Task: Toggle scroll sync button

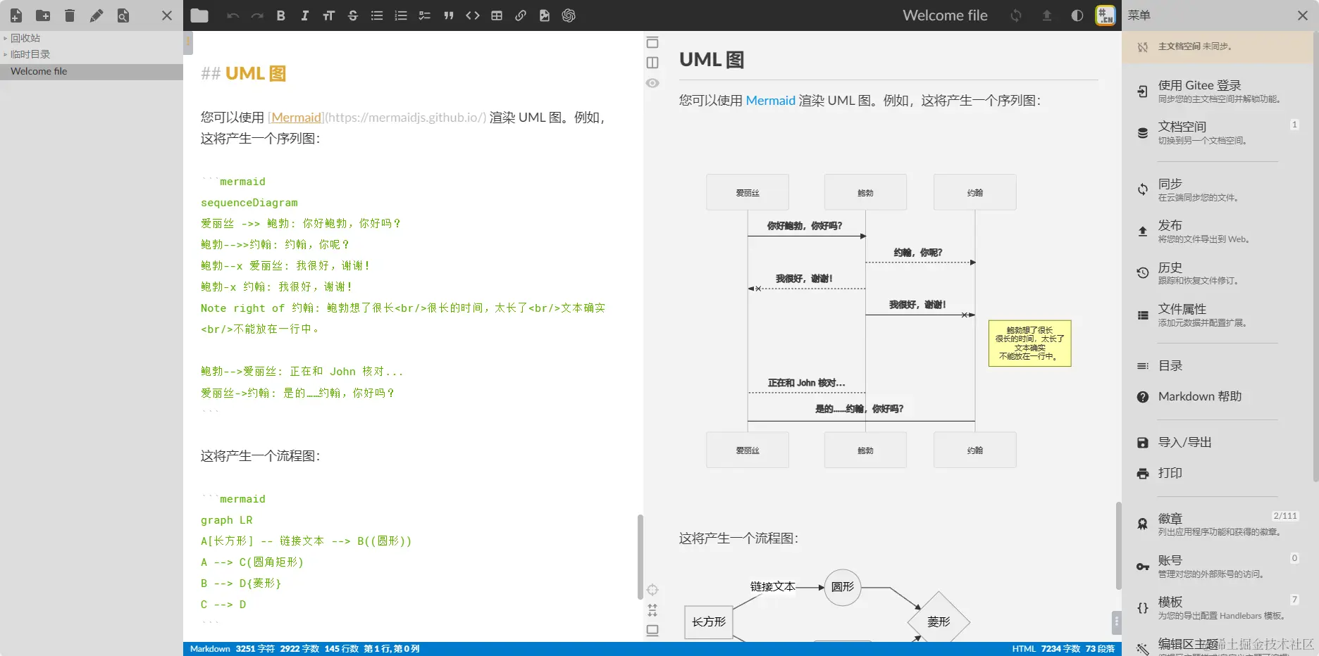Action: click(652, 610)
